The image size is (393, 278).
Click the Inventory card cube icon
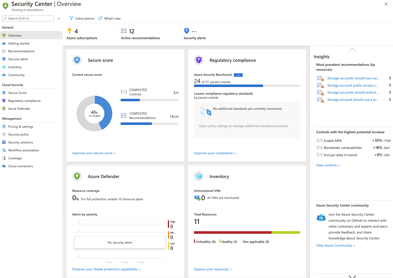pos(199,176)
